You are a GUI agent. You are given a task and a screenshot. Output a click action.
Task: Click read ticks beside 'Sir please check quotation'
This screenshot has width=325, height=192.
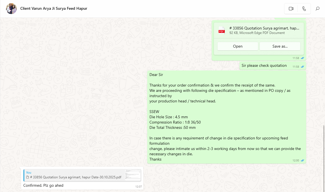pos(302,67)
